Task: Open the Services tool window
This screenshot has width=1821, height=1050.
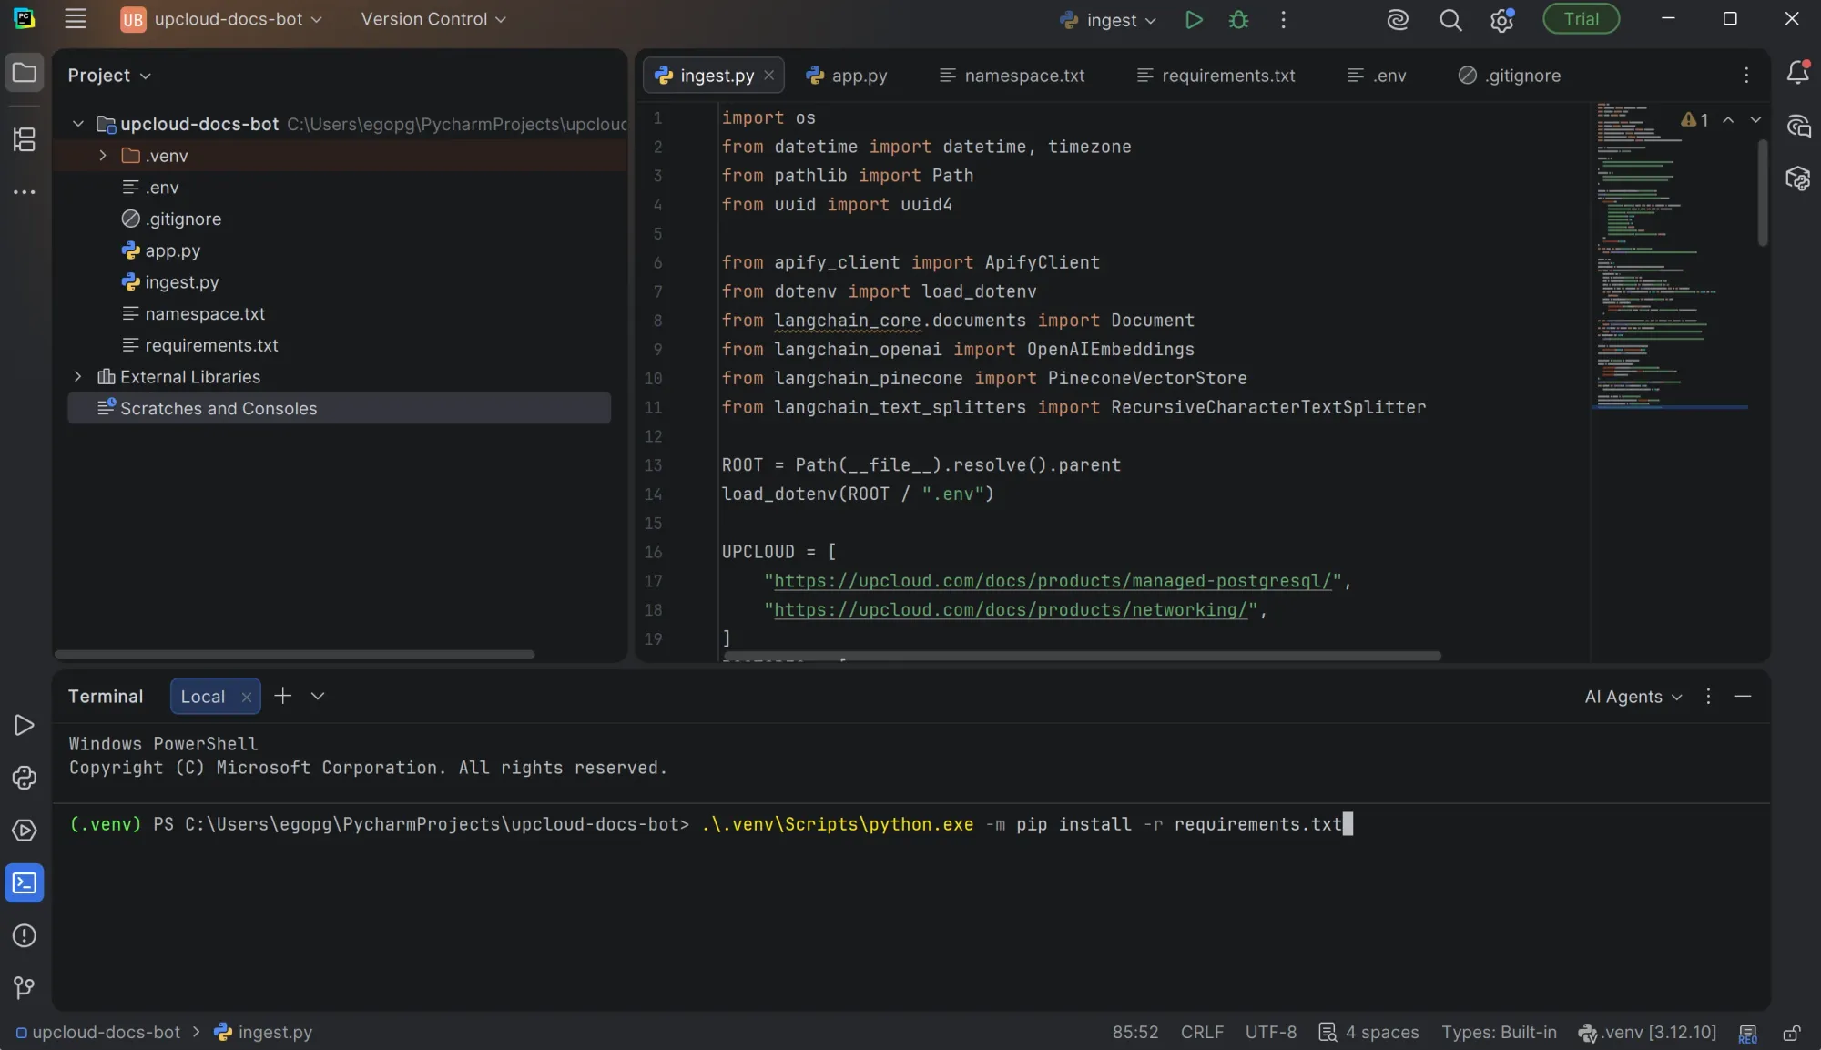Action: (25, 831)
